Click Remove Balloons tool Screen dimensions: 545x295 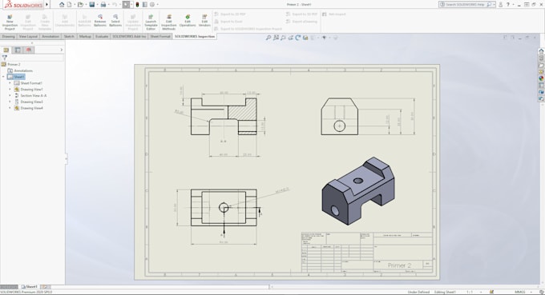point(100,21)
